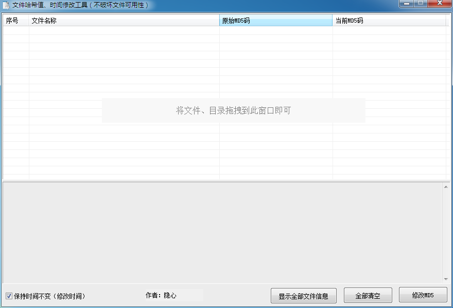Click the 将文件、目录拖拽到此窗口即可 hint text
Viewport: 453px width, 308px height.
pyautogui.click(x=233, y=110)
